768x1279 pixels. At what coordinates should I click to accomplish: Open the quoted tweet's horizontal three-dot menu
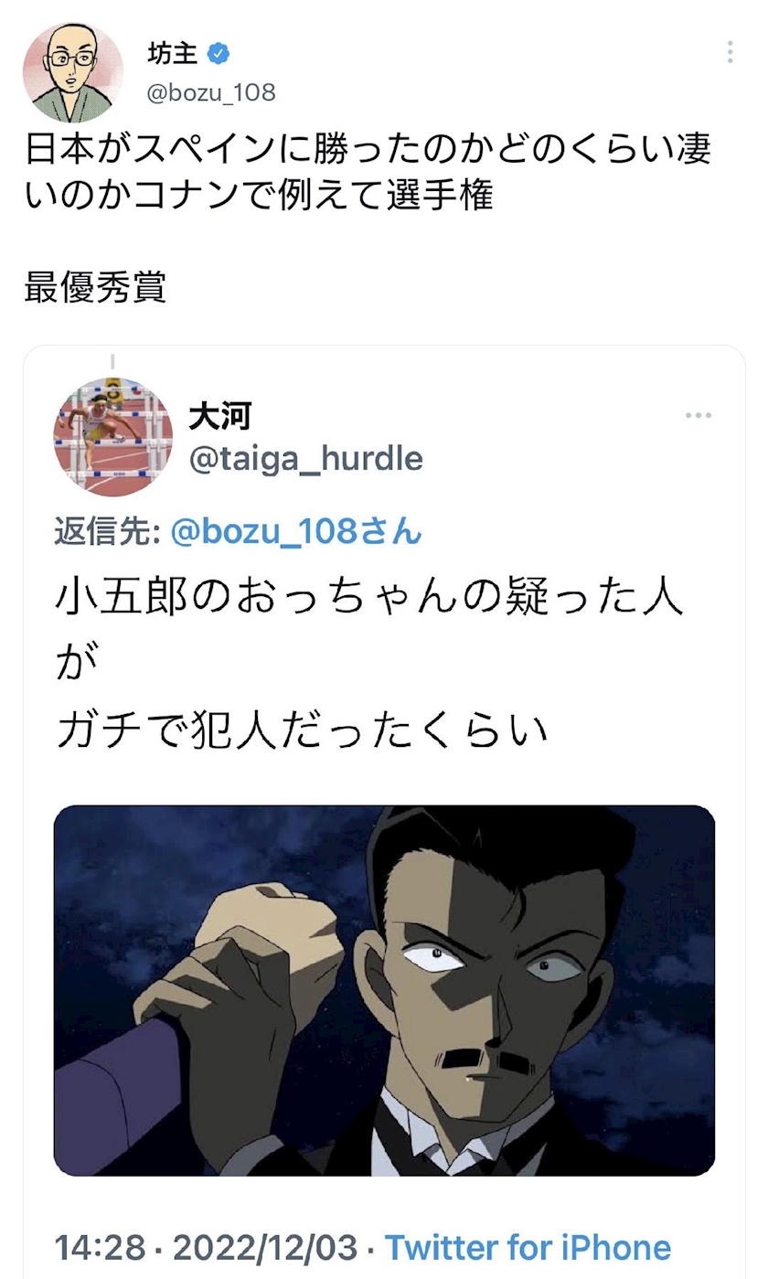pos(699,415)
